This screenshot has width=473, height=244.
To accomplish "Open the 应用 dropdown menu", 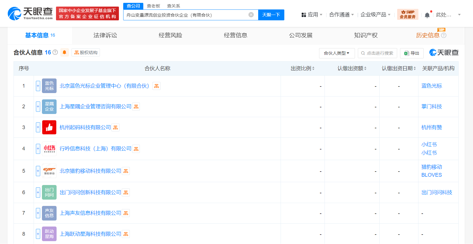I will (x=312, y=15).
